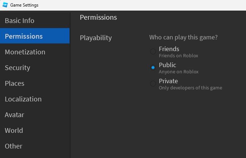Click the Game Settings window title
Screen dimensions: 246x158
pyautogui.click(x=25, y=5)
